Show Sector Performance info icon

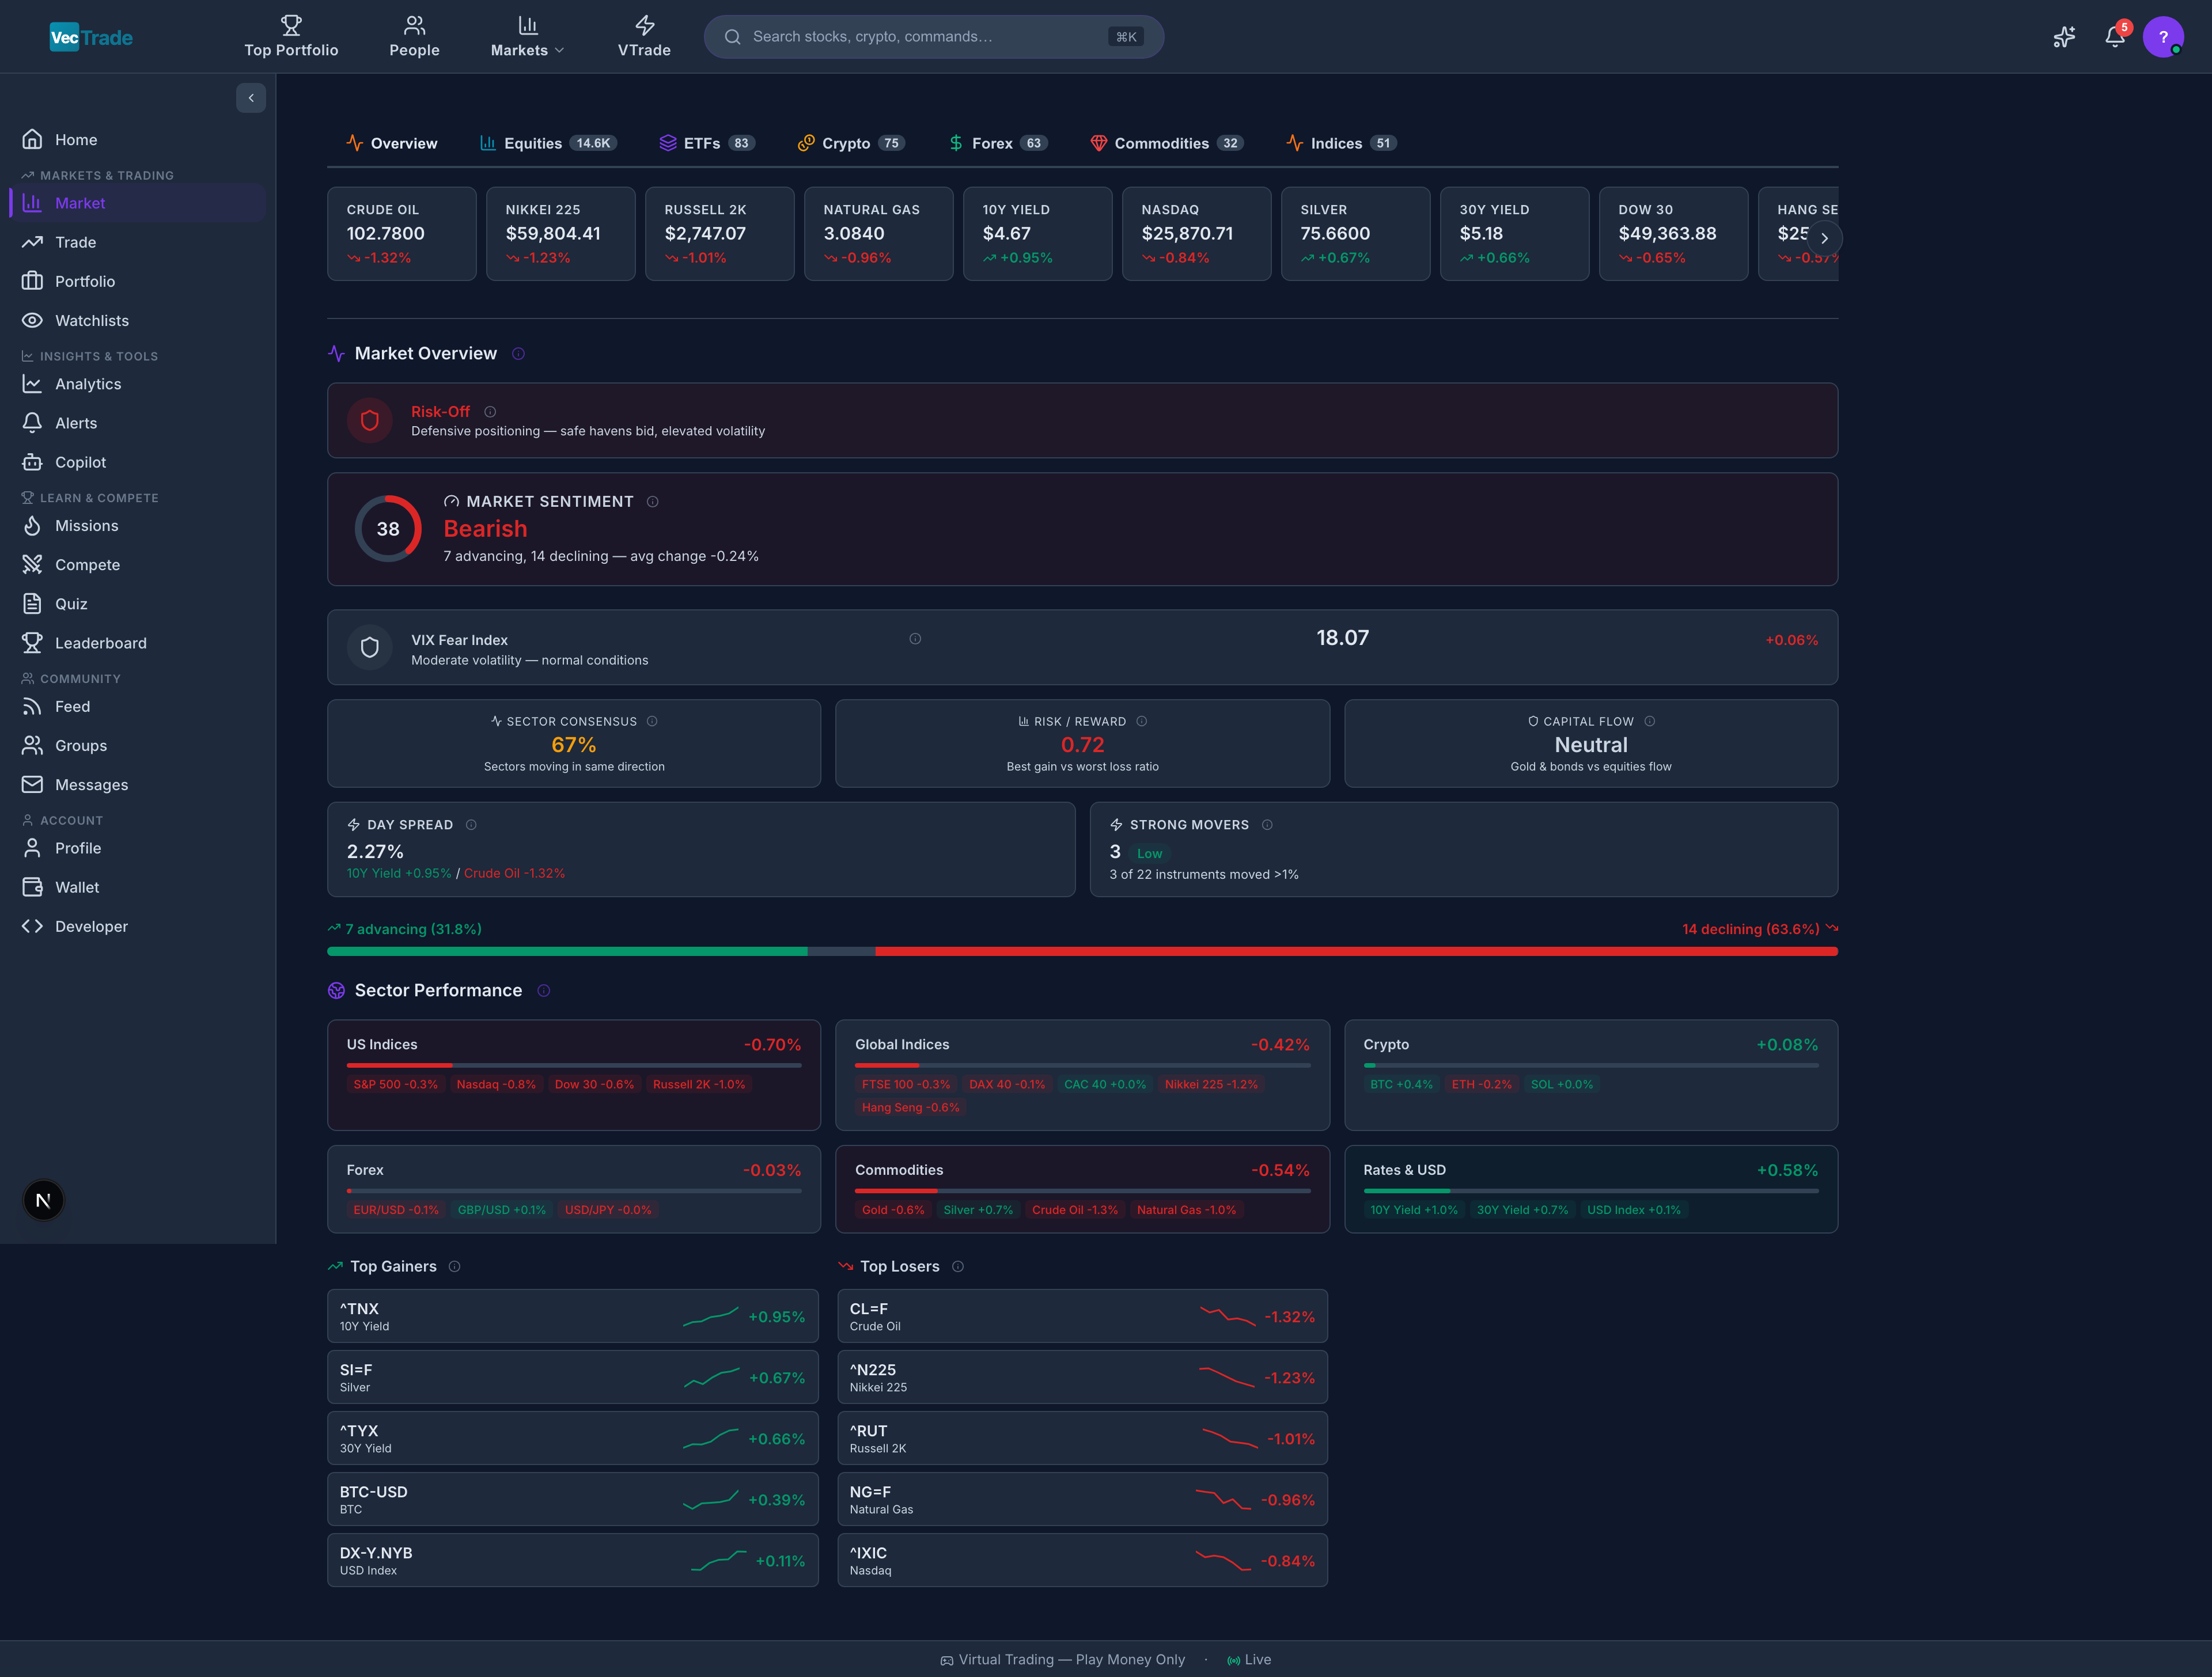click(x=543, y=991)
